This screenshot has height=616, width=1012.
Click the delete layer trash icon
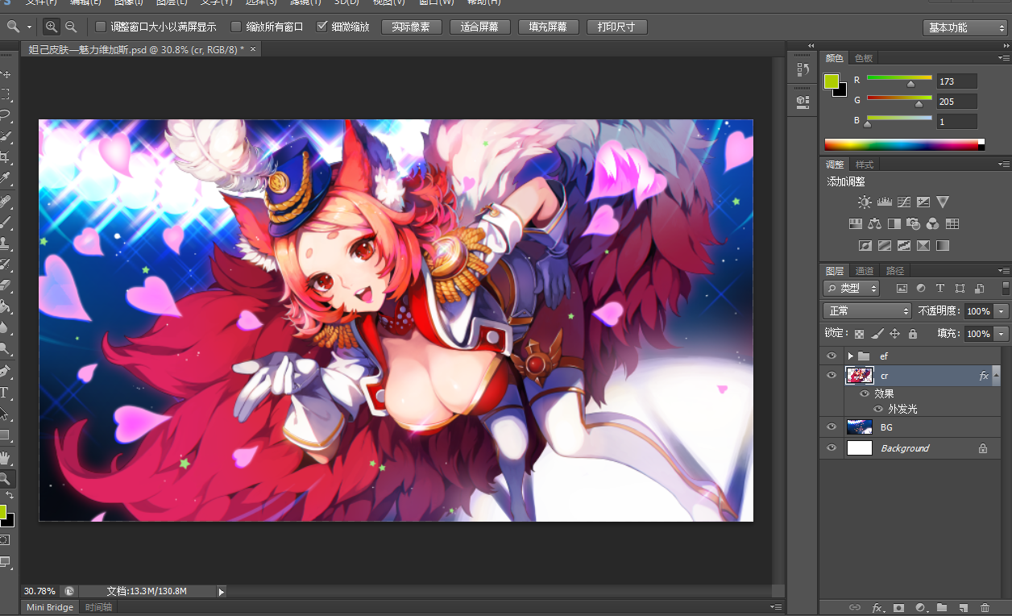[985, 607]
